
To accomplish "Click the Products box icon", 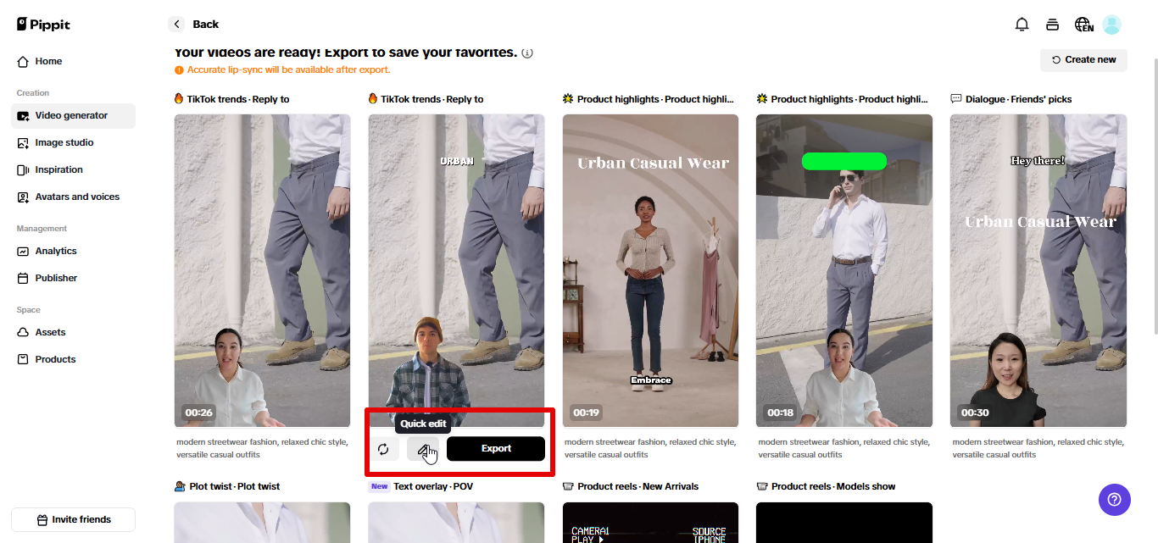I will pos(23,359).
